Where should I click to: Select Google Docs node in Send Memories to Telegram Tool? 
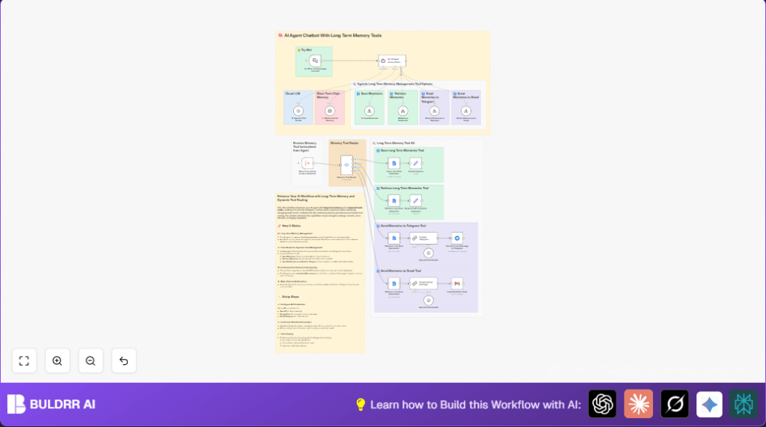coord(393,238)
